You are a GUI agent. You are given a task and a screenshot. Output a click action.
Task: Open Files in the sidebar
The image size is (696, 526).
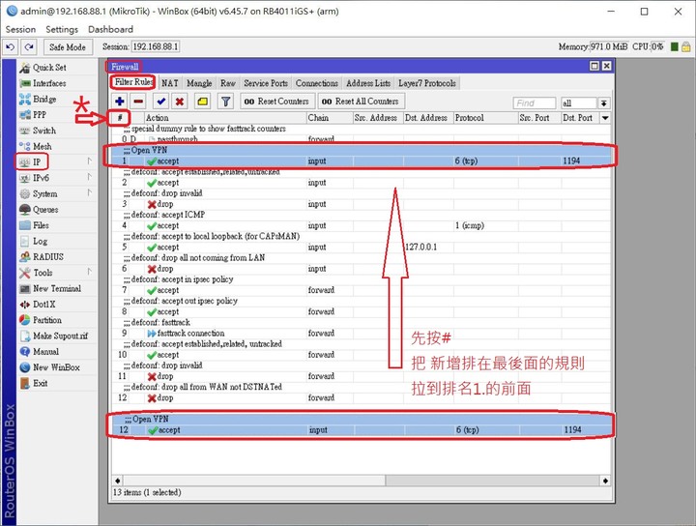coord(41,225)
